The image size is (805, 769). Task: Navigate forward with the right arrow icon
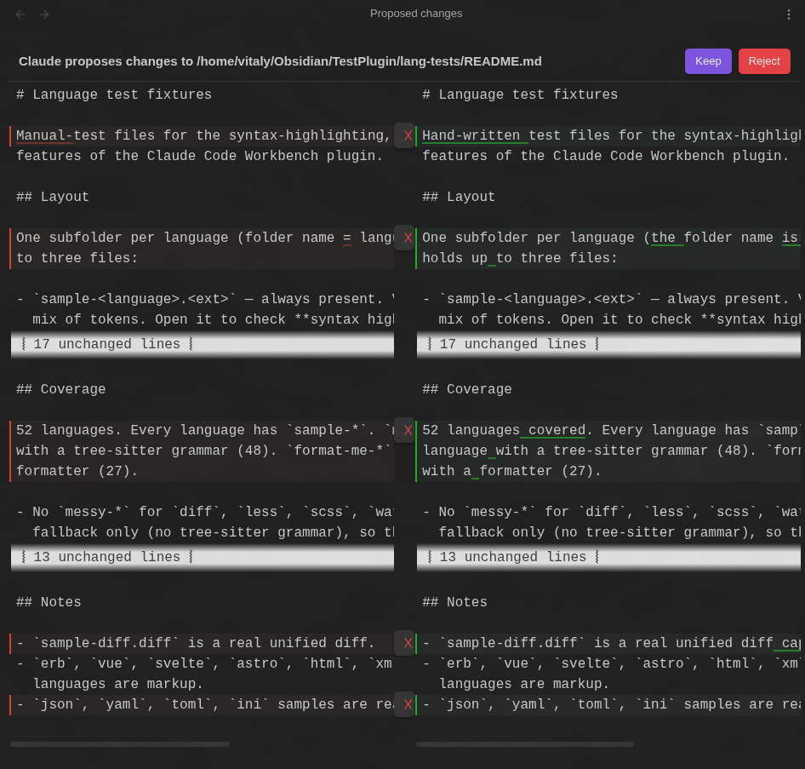[44, 14]
